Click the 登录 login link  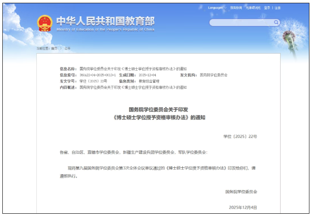[267, 8]
